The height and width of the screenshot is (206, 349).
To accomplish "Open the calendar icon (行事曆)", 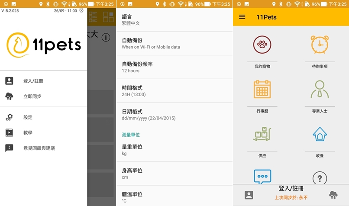I will pyautogui.click(x=262, y=89).
